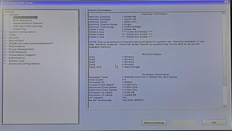This screenshot has height=131, width=232.
Task: Click scrollbar up arrow in System Information
Action: click(x=224, y=13)
